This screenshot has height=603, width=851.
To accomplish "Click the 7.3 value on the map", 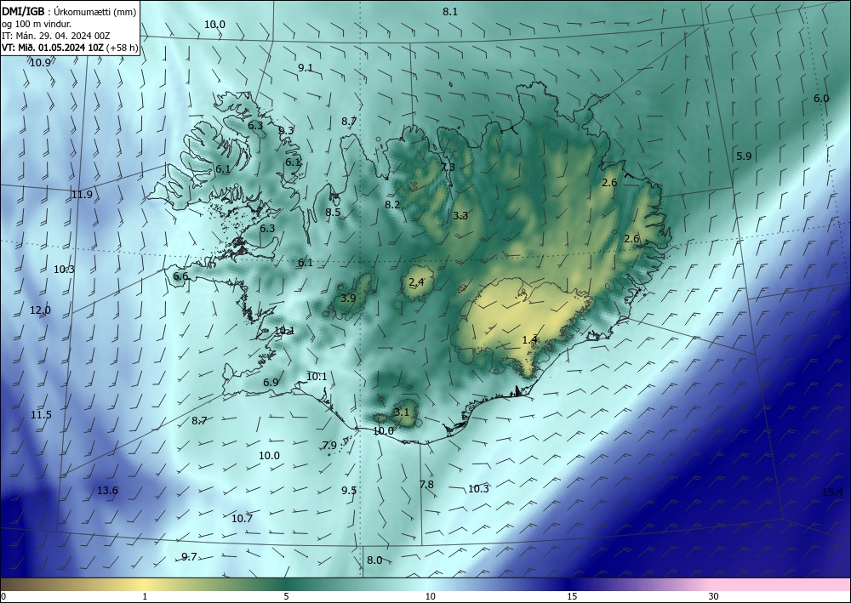I will pyautogui.click(x=448, y=167).
